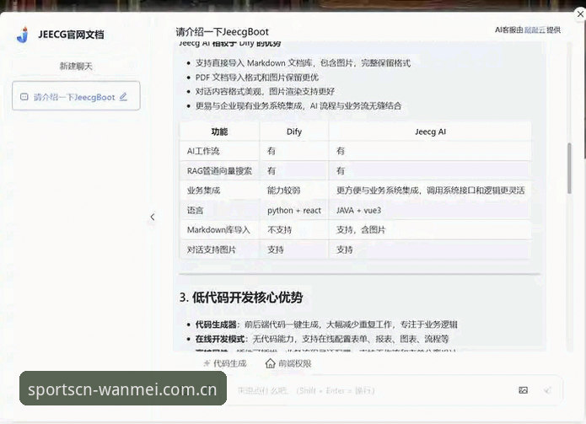
Task: Click the 更易与企业现有业务系统集成 bullet
Action: 298,105
